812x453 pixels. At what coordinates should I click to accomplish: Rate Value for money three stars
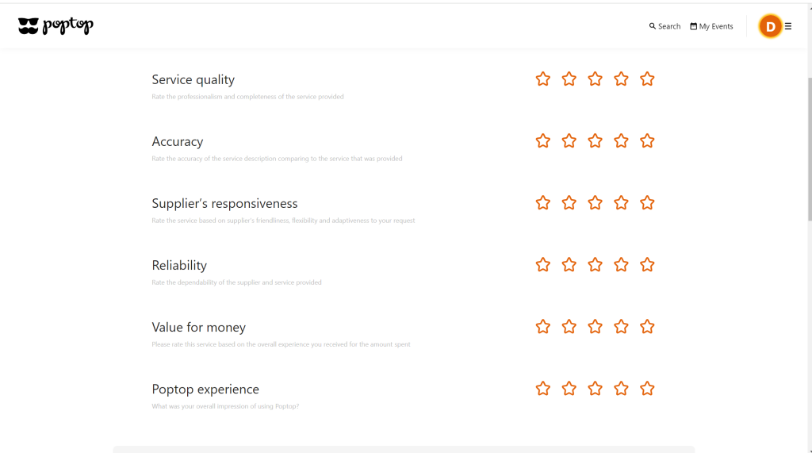point(595,326)
